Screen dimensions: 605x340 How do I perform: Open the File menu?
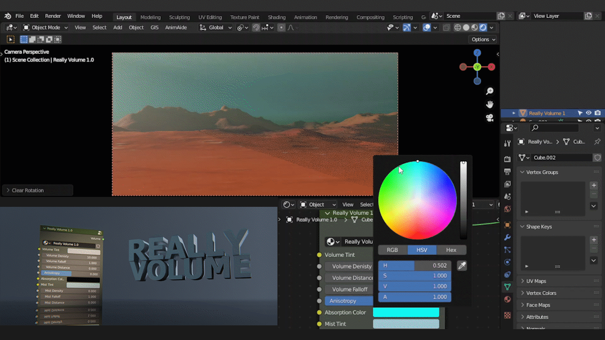(19, 16)
